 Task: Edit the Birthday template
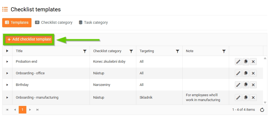click(x=238, y=85)
